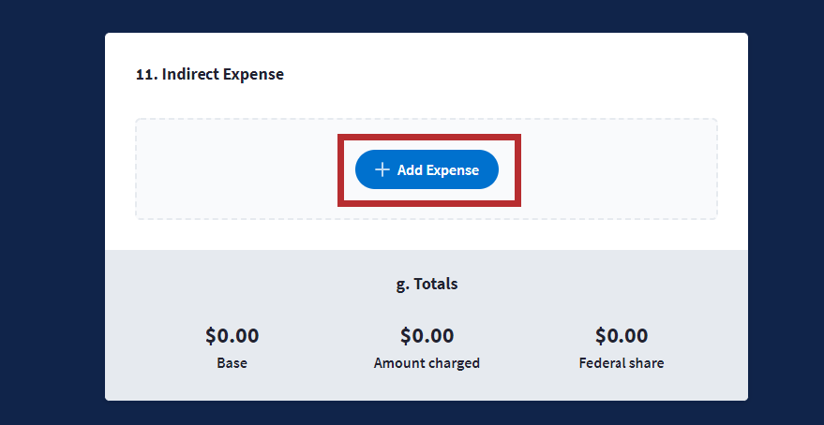The image size is (824, 425).
Task: Click the $0.00 Federal share value
Action: point(621,335)
